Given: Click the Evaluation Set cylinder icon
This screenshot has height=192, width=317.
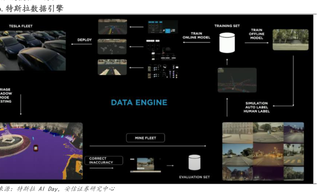Looking at the screenshot, I should click(x=195, y=162).
